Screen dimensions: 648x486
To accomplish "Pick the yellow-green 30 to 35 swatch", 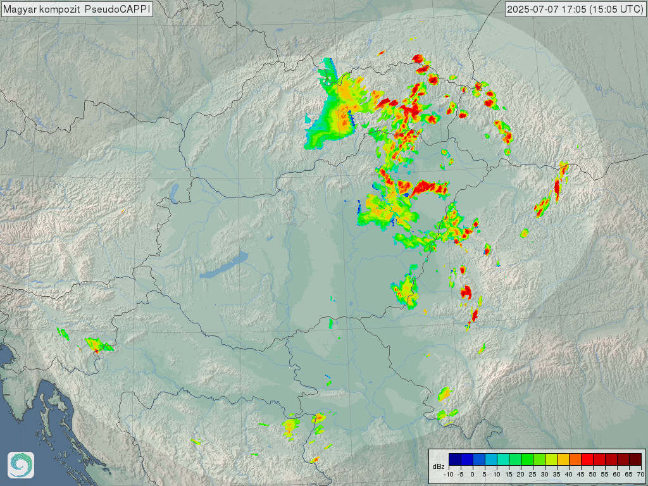I will tap(551, 459).
